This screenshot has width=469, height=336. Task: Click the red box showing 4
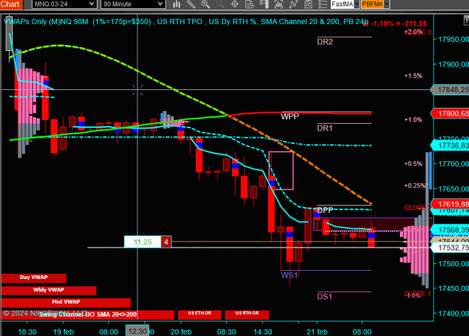coord(166,241)
